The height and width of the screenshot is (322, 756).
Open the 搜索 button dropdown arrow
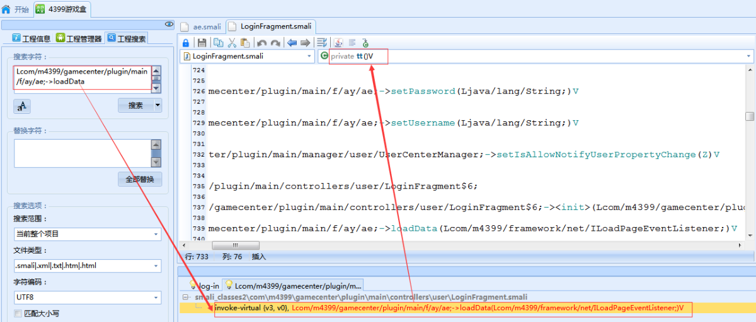click(x=157, y=105)
